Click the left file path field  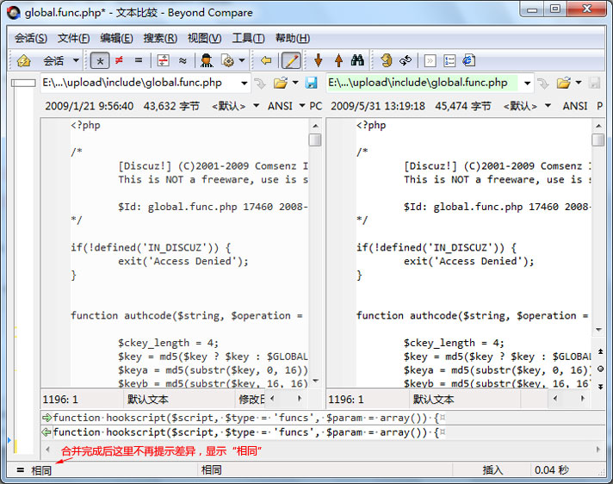(x=140, y=83)
